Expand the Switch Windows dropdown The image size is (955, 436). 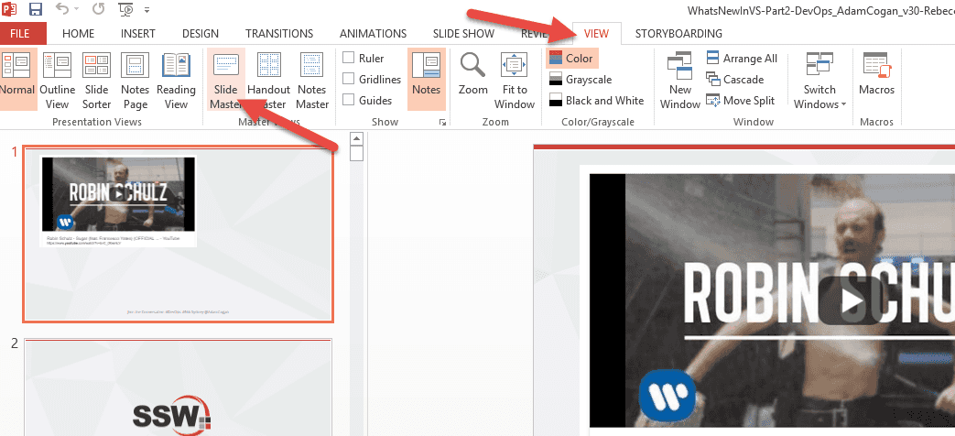pyautogui.click(x=819, y=96)
